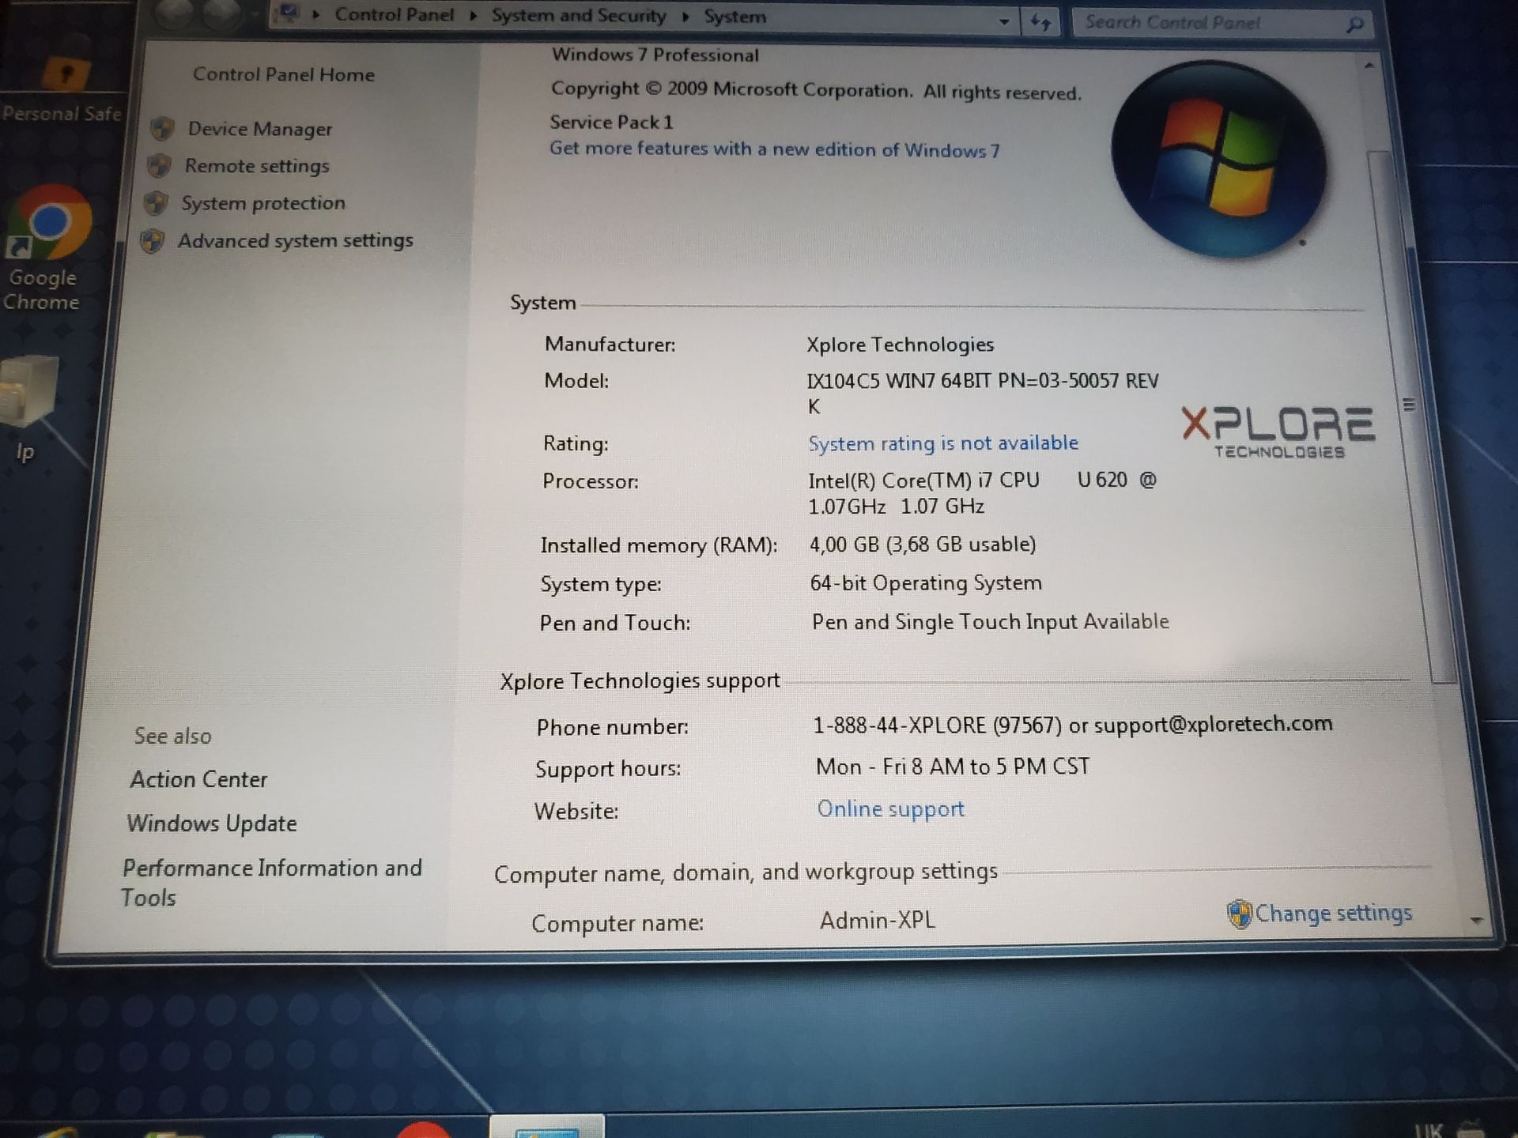
Task: Open Device Manager shield icon
Action: pos(163,128)
